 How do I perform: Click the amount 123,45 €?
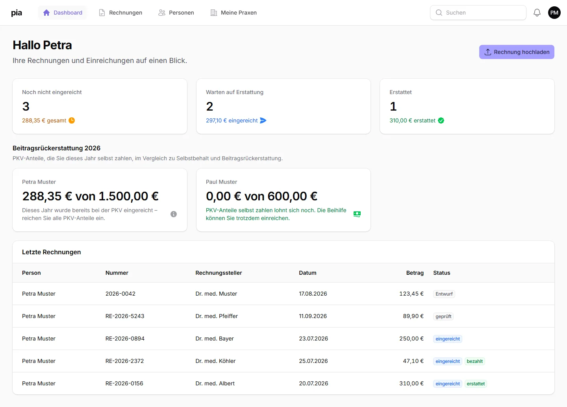click(411, 294)
